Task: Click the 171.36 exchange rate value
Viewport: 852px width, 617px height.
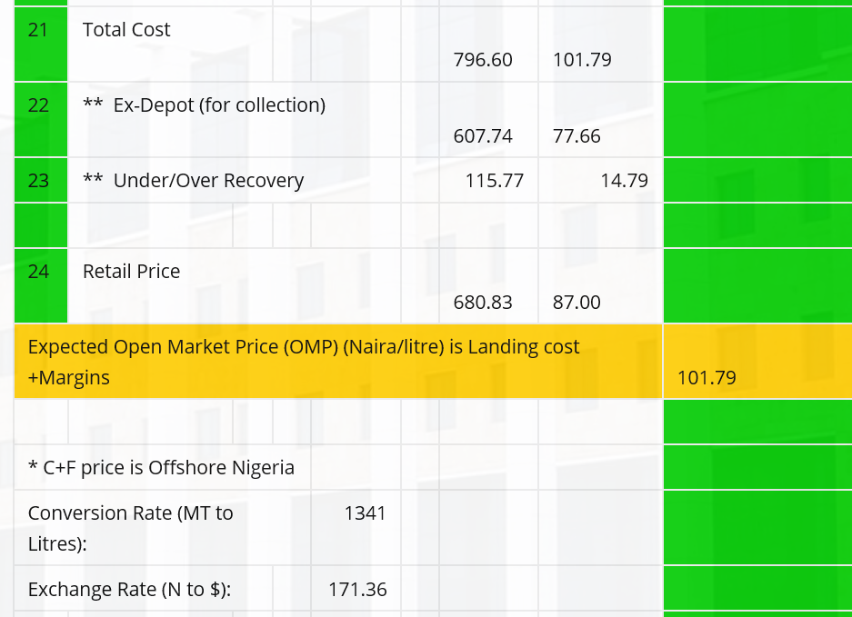Action: click(x=357, y=590)
